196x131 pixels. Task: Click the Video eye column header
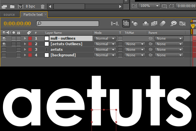pyautogui.click(x=4, y=33)
